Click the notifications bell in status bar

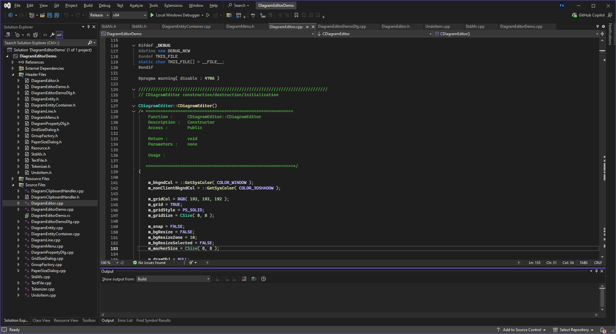[602, 330]
